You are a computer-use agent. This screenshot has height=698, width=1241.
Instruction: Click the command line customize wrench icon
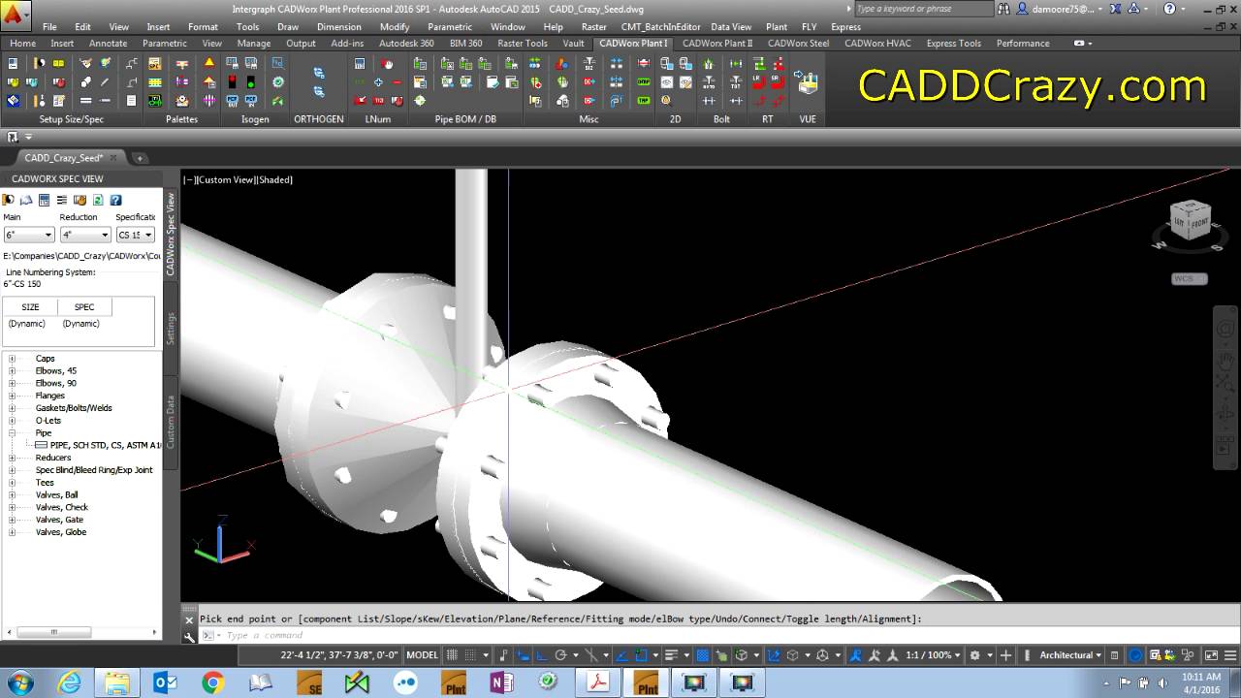[x=189, y=636]
